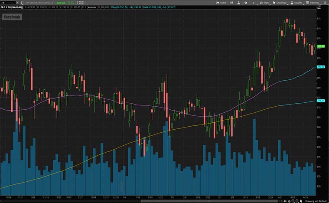
Task: Click the horizontal time scrollbar at the bottom
Action: click(x=139, y=201)
